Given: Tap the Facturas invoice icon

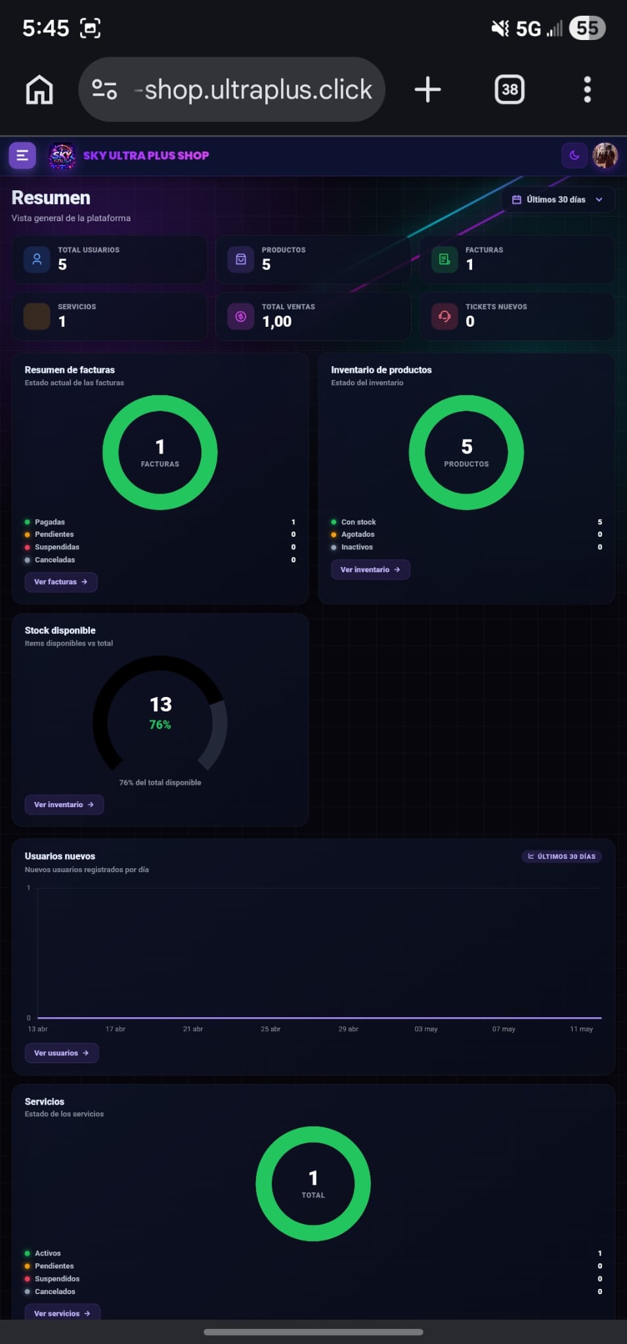Looking at the screenshot, I should tap(444, 259).
